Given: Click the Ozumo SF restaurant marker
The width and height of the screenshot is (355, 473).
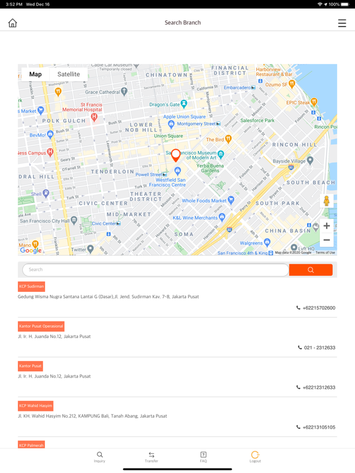Looking at the screenshot, I should (292, 84).
